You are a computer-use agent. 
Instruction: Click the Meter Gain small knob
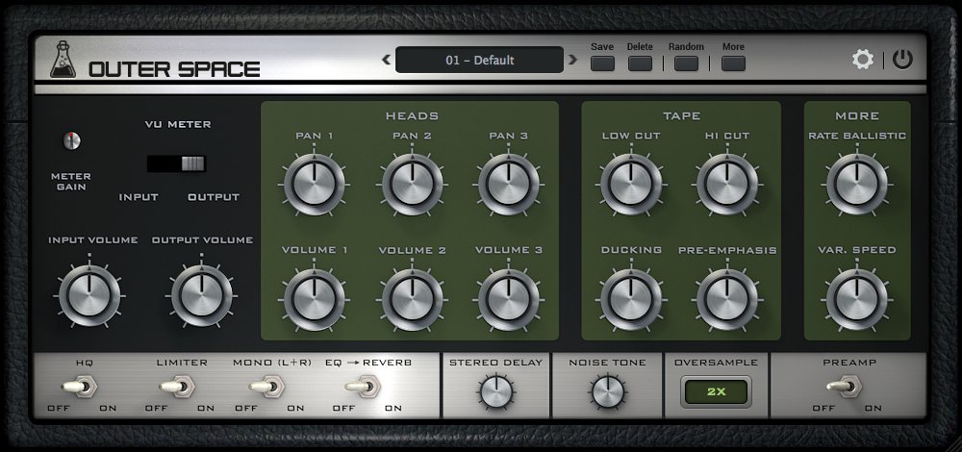click(x=72, y=140)
